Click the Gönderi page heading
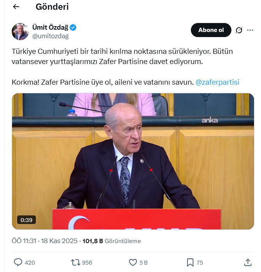This screenshot has height=272, width=261. 52,7
